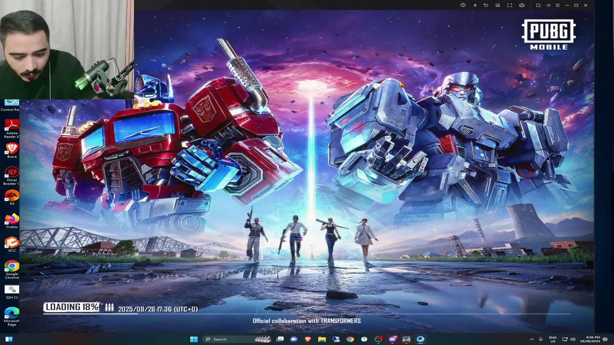614x345 pixels.
Task: Open the emulator hamburger menu
Action: pos(557,5)
